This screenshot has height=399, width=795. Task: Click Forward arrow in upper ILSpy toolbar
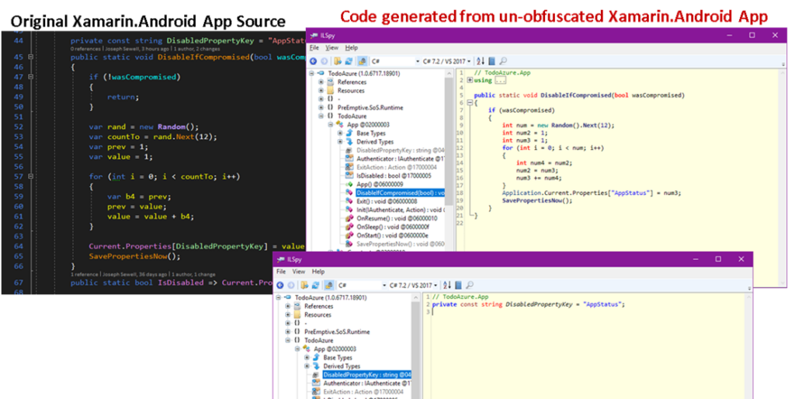[x=324, y=61]
